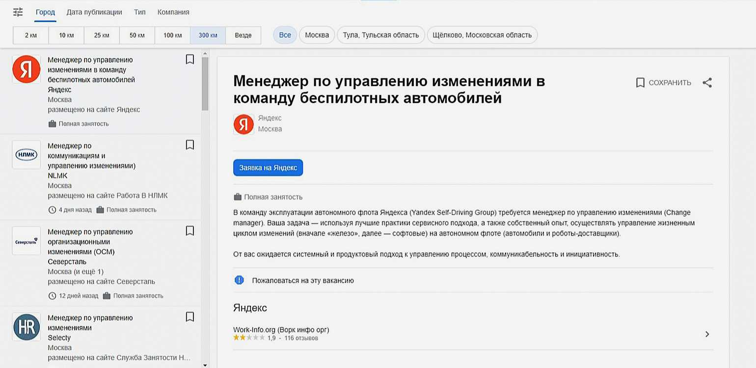Click the Заявка на Яндекс button

(268, 168)
